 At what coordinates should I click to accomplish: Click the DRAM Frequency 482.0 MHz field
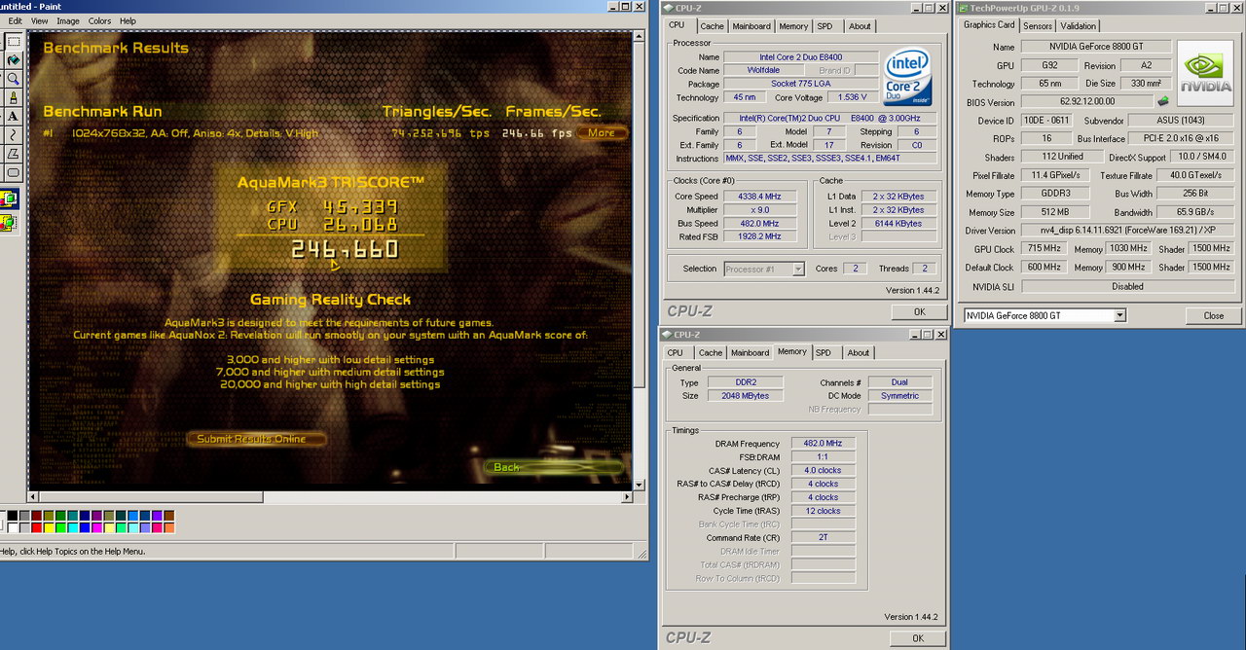[x=824, y=443]
